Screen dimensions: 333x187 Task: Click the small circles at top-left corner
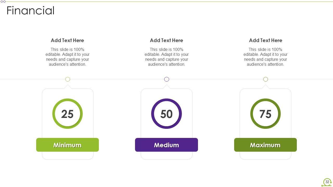tap(3, 2)
